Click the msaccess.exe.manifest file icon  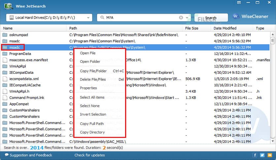(x=5, y=60)
